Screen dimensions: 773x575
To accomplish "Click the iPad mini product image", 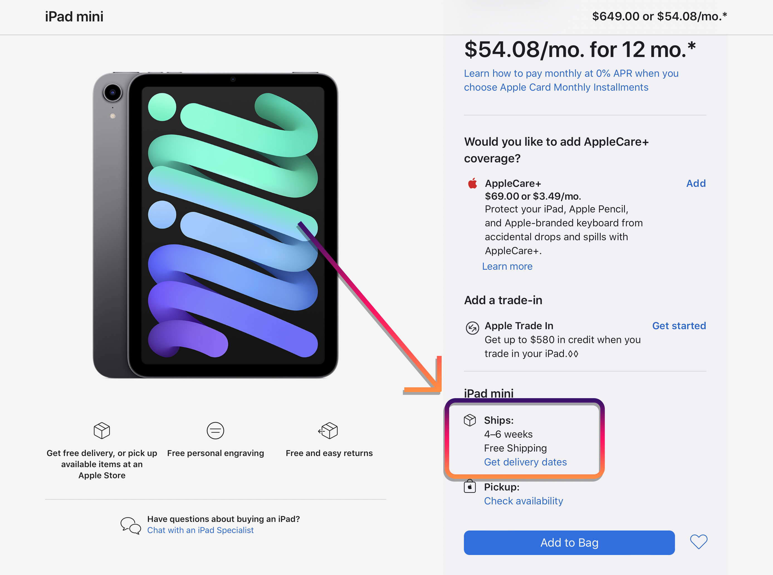I will point(215,225).
